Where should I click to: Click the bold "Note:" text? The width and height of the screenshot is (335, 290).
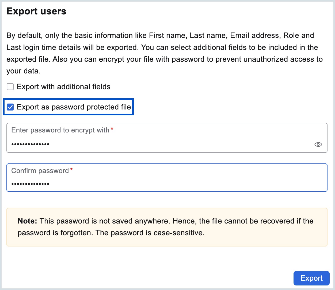[x=27, y=221]
